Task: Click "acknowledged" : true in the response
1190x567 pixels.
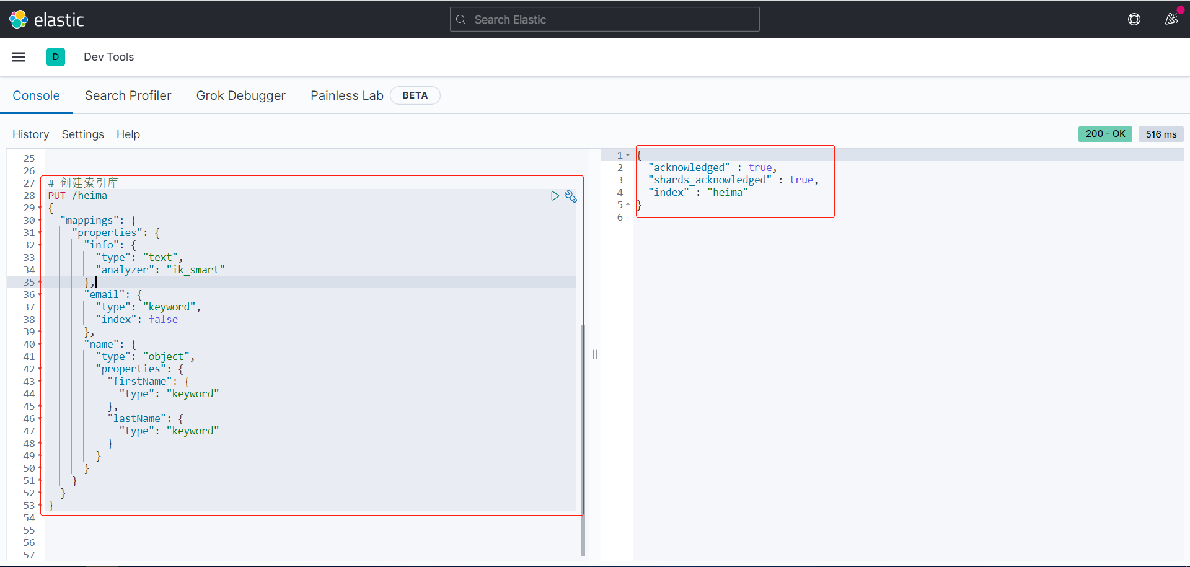Action: [x=713, y=168]
